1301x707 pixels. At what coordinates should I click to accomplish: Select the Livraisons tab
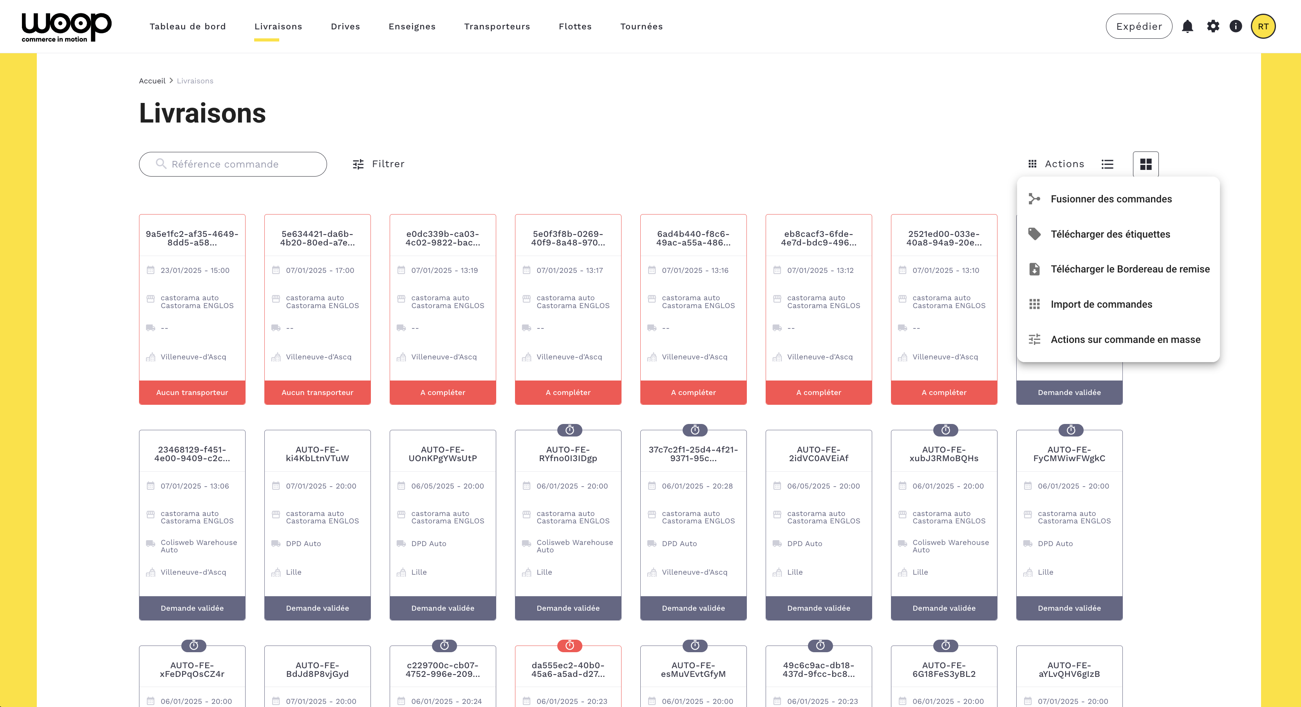[x=278, y=26]
